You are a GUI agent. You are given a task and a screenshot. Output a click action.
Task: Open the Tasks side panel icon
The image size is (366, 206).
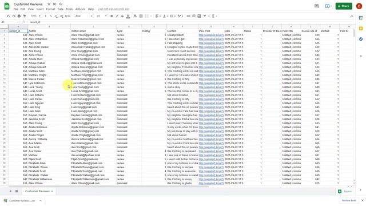[x=361, y=39]
